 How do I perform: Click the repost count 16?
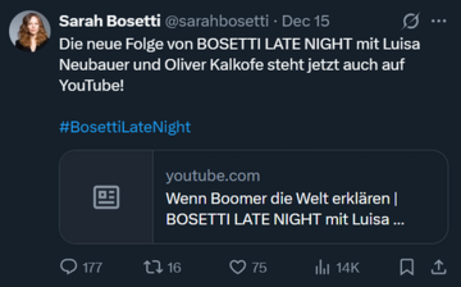174,268
